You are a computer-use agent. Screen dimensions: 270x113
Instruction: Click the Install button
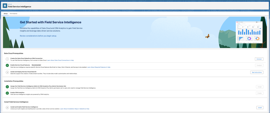[x=260, y=108]
